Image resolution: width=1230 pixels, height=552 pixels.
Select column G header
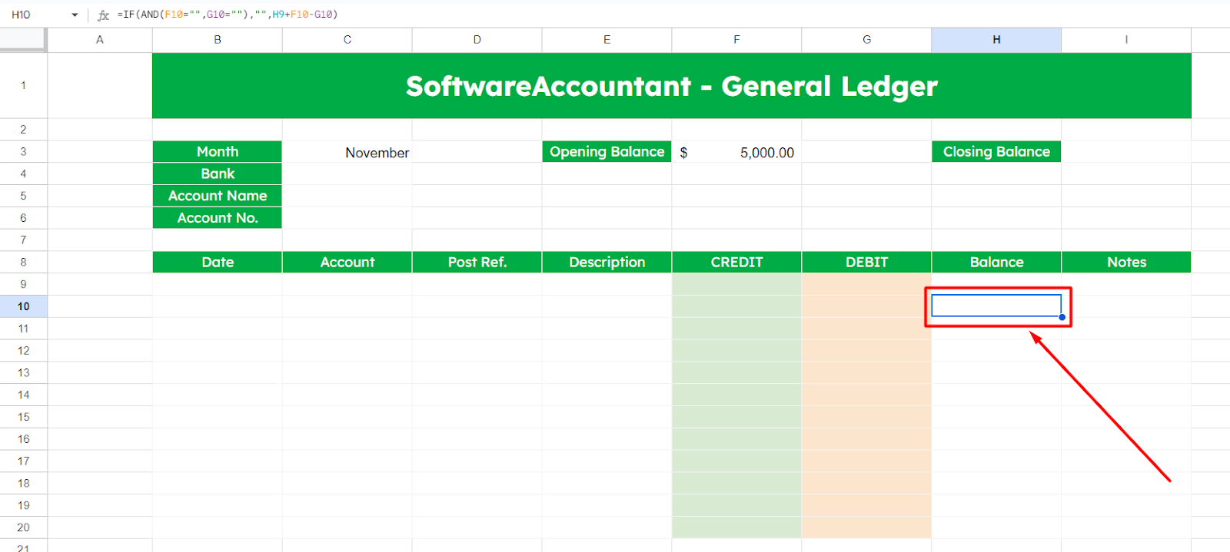[867, 40]
